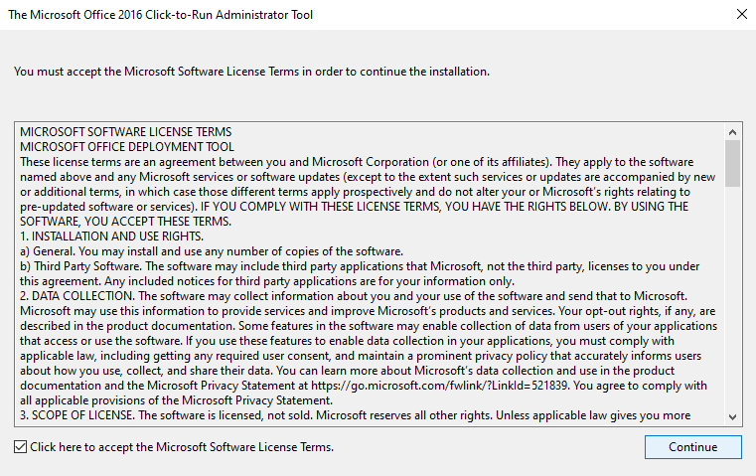Click the license text scrollbar thumb
This screenshot has width=756, height=476.
point(732,164)
